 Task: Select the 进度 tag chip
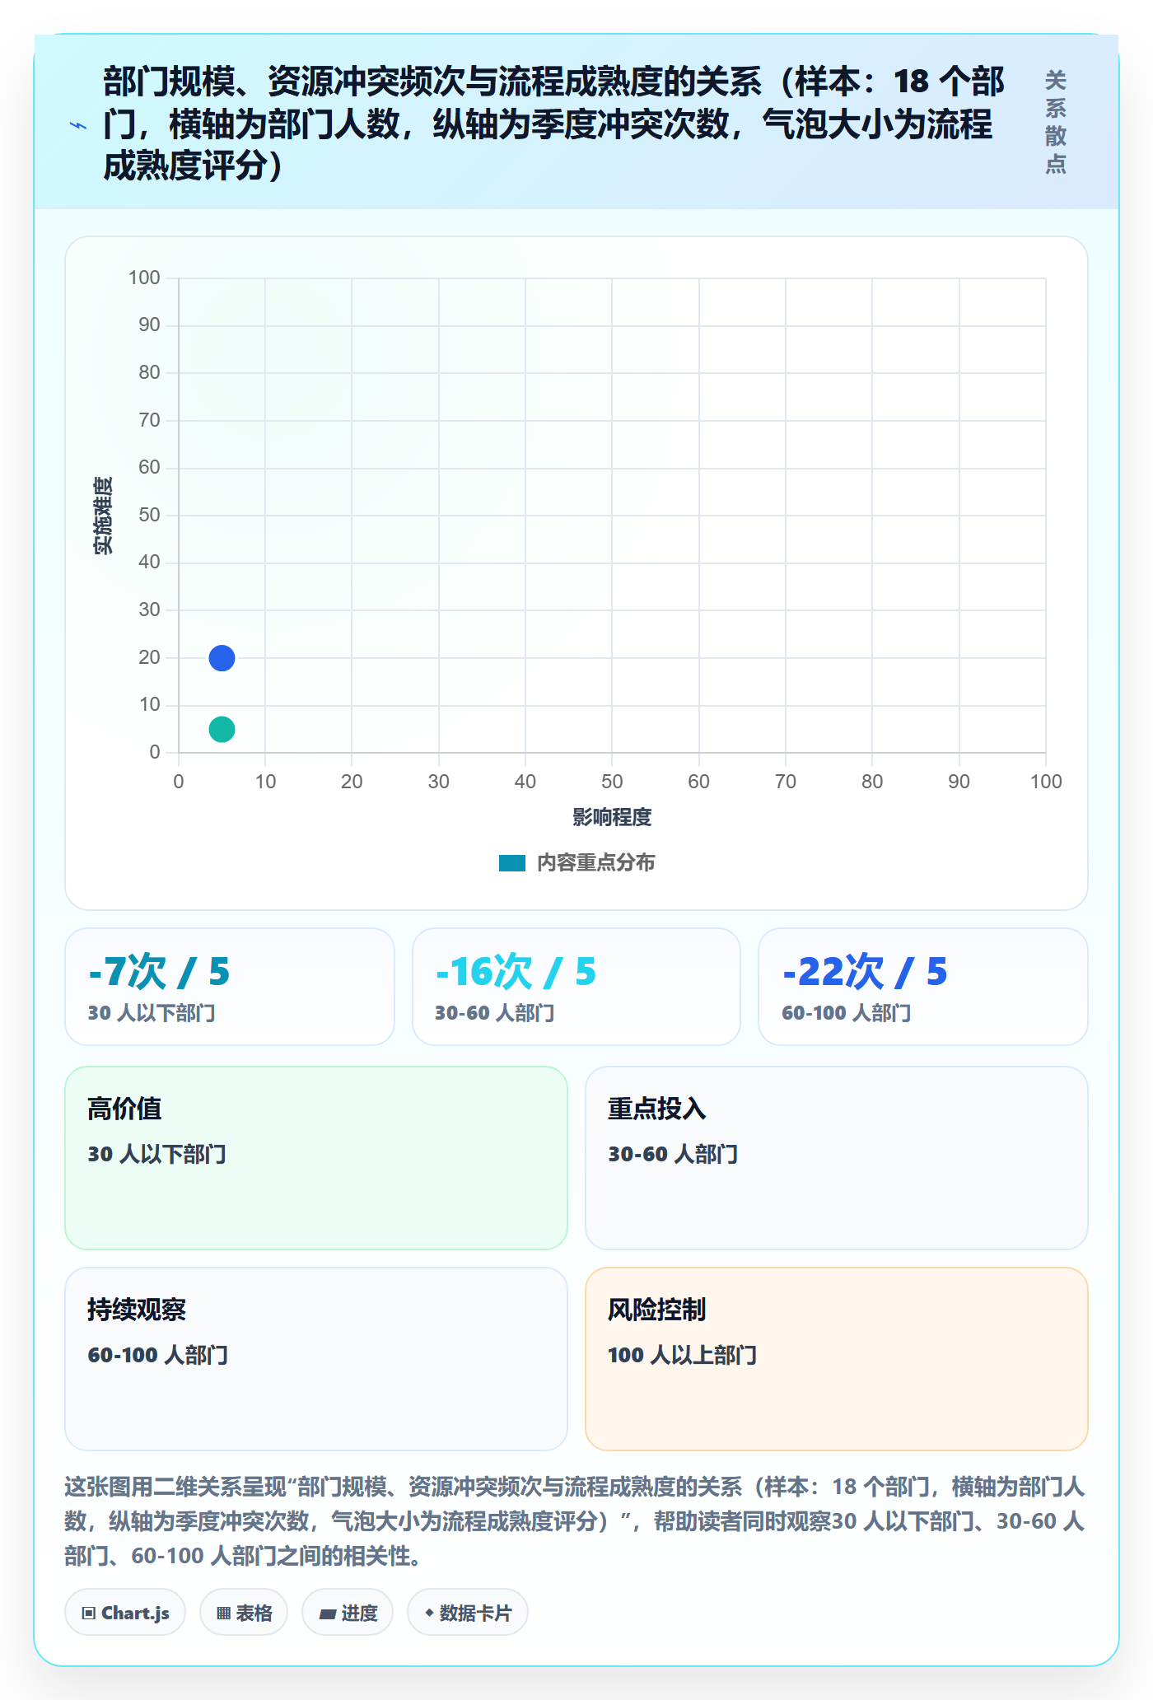tap(348, 1613)
